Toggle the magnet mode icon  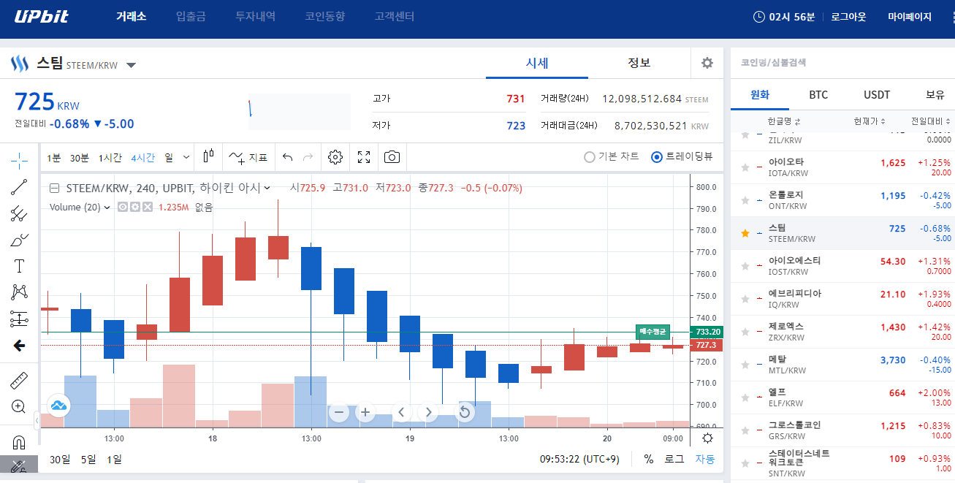20,442
